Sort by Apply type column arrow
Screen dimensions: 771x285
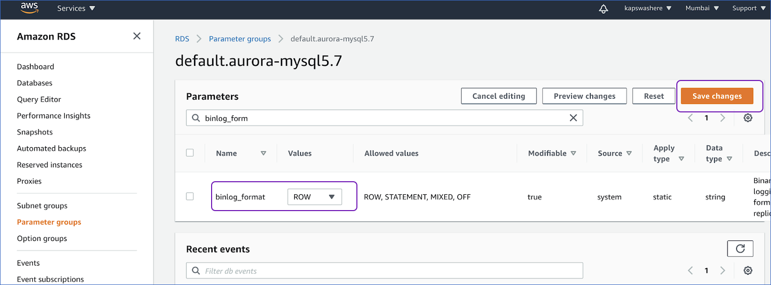(x=681, y=159)
